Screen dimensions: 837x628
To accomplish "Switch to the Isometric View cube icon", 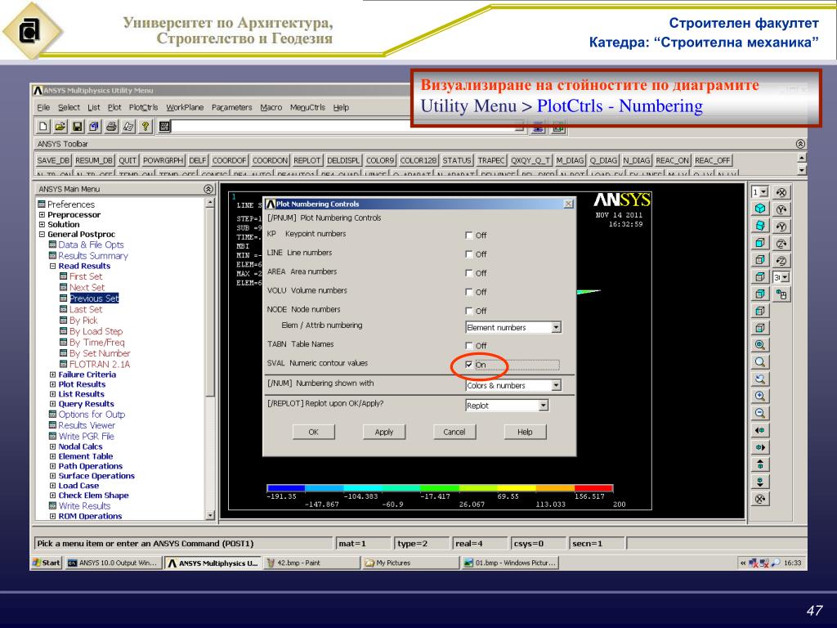I will click(x=760, y=209).
